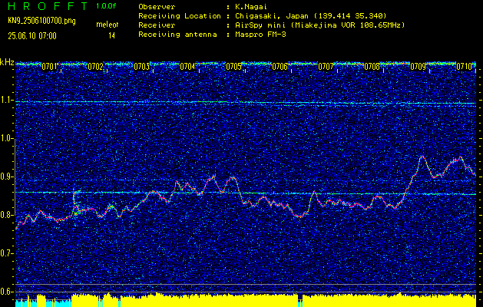Viewport: 483px width, 307px height.
Task: Click the 0706 time marker
Action: (280, 67)
